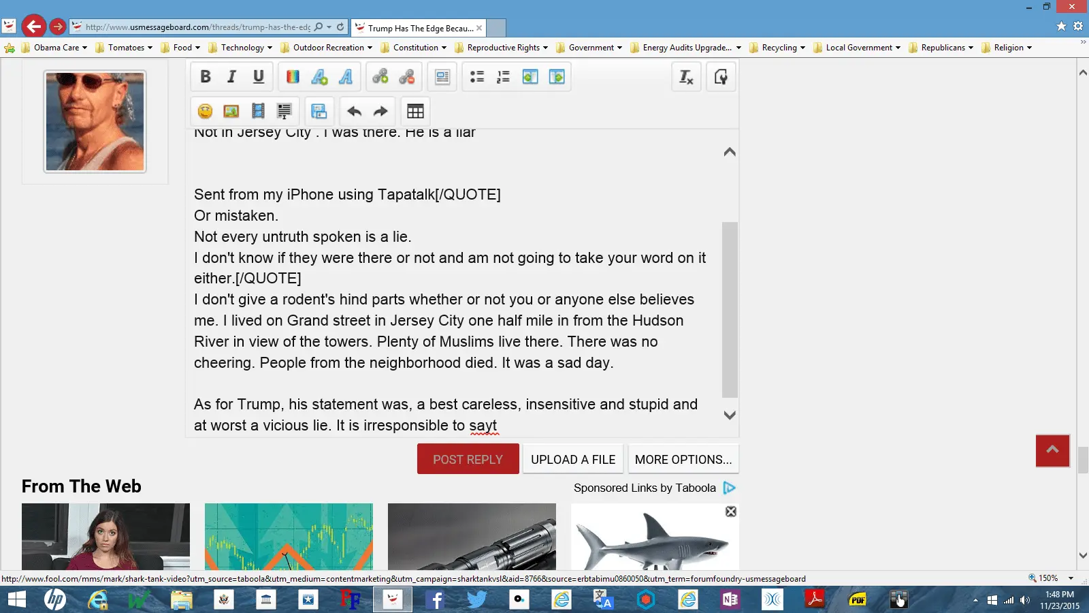Expand the Obama Care favorites folder
This screenshot has width=1089, height=613.
coord(56,48)
